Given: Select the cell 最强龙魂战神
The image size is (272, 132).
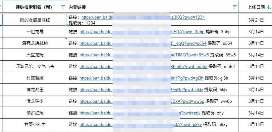Looking at the screenshot, I should (35, 43).
